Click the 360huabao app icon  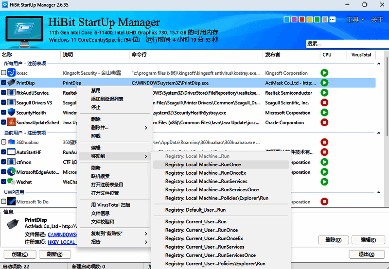[11, 142]
